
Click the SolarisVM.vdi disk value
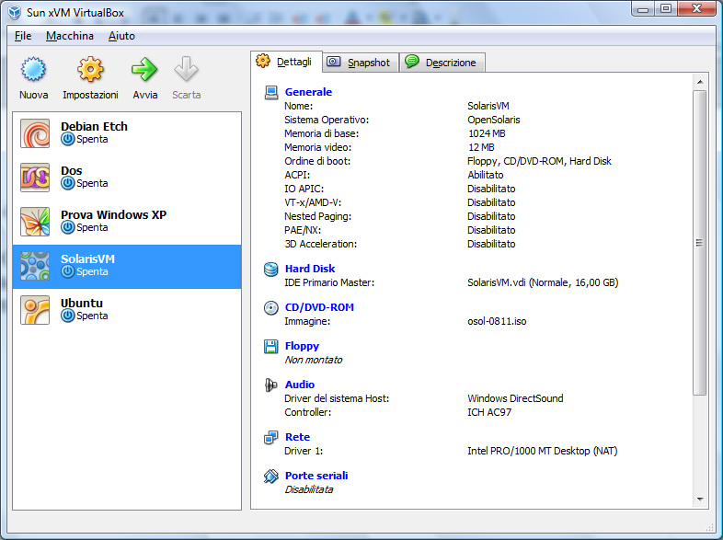[543, 282]
